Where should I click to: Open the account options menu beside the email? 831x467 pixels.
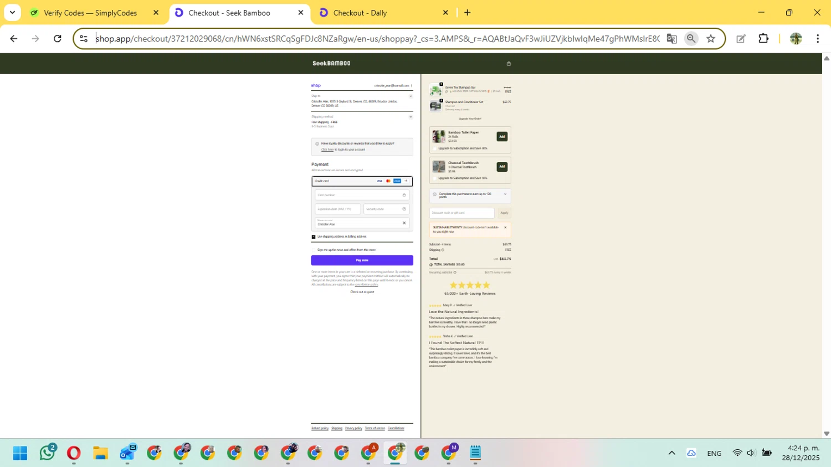412,86
